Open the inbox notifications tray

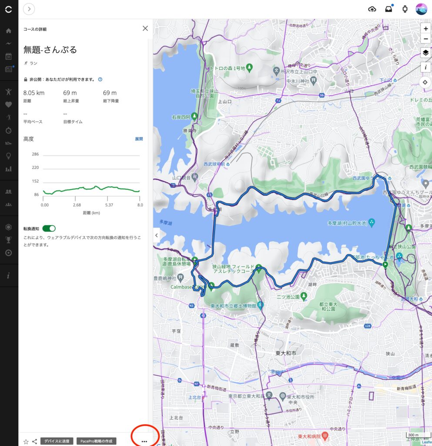click(x=388, y=9)
